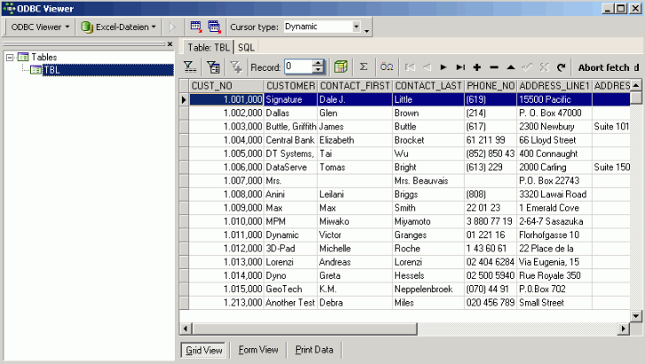Refresh data with the circular arrow
645x364 pixels.
[x=561, y=66]
